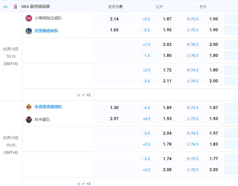Choose under 小 76.5 at 1.80
The height and width of the screenshot is (186, 238).
(202, 55)
